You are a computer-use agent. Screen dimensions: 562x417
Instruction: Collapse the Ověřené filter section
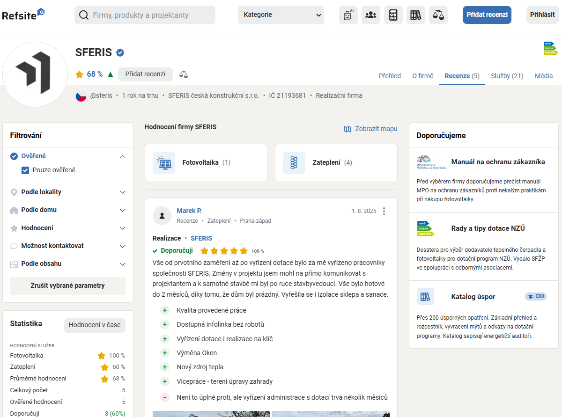click(123, 156)
